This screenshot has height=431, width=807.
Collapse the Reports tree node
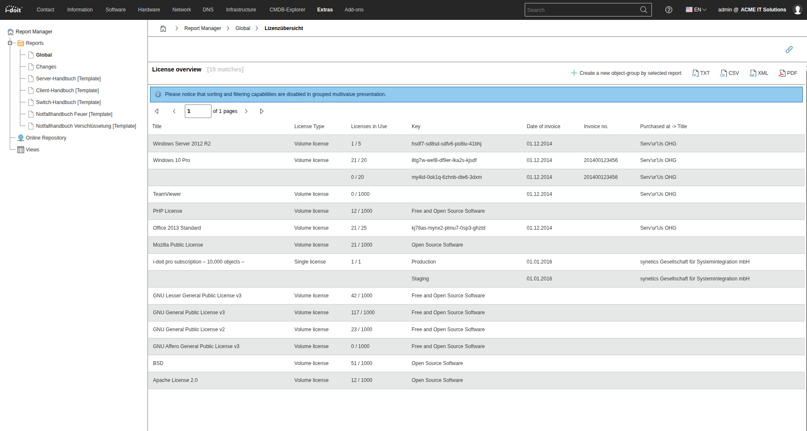pyautogui.click(x=10, y=43)
